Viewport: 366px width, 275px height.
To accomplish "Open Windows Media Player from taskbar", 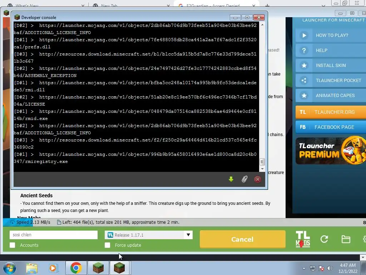I will point(53,268).
